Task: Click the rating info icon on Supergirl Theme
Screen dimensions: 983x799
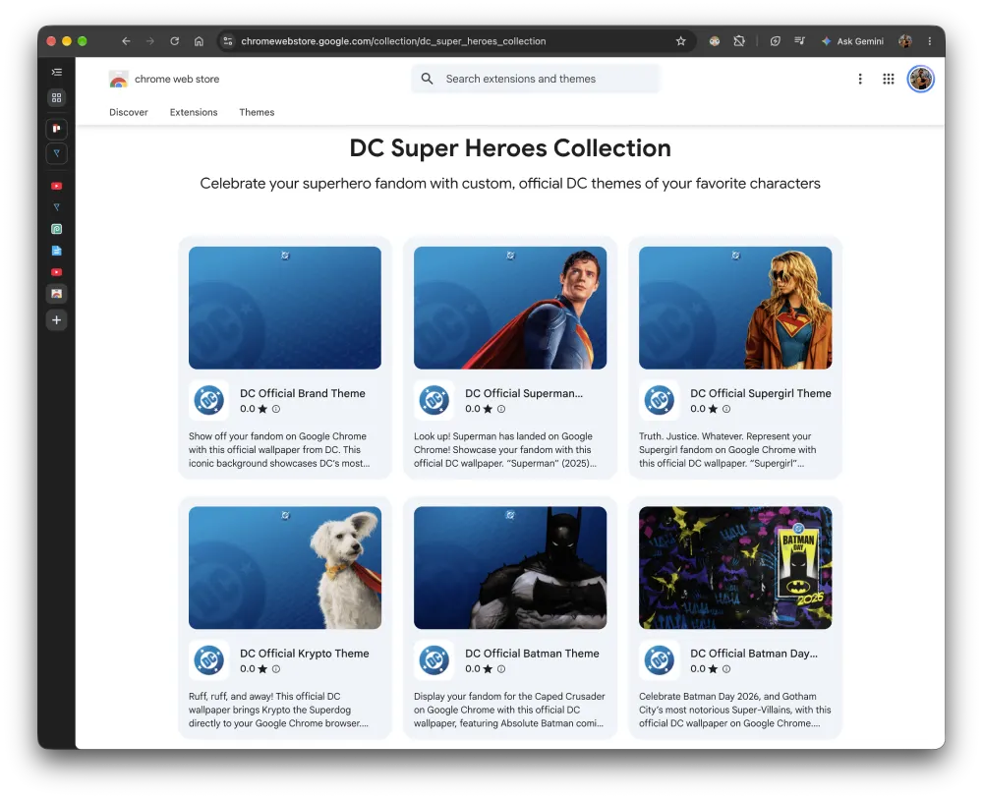Action: pyautogui.click(x=726, y=409)
